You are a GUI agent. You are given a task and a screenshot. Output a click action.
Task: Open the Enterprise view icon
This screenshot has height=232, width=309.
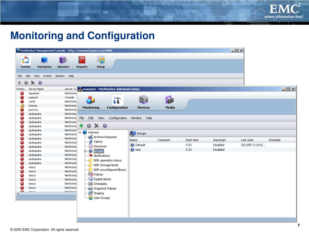[x=44, y=62]
